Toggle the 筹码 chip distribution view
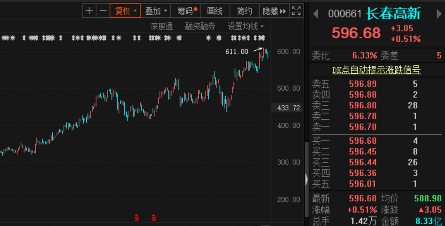This screenshot has height=226, width=445. point(186,11)
